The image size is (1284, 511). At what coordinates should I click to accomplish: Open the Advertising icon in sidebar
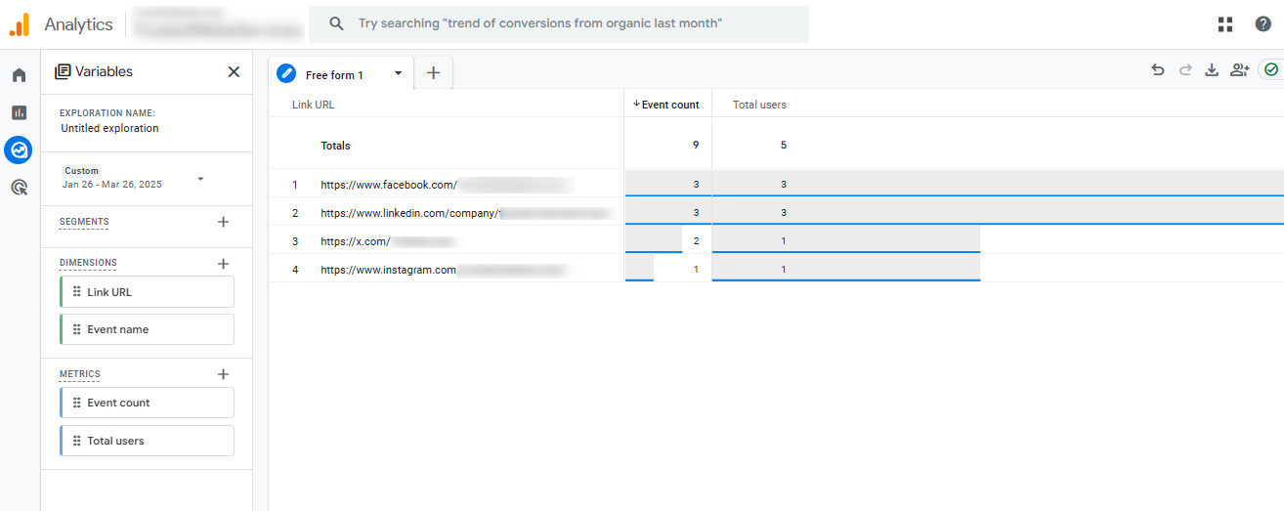[19, 188]
